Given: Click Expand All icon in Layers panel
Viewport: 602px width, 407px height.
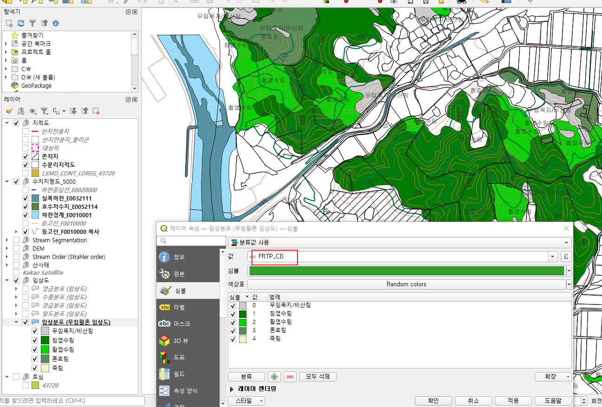Looking at the screenshot, I should pyautogui.click(x=72, y=111).
